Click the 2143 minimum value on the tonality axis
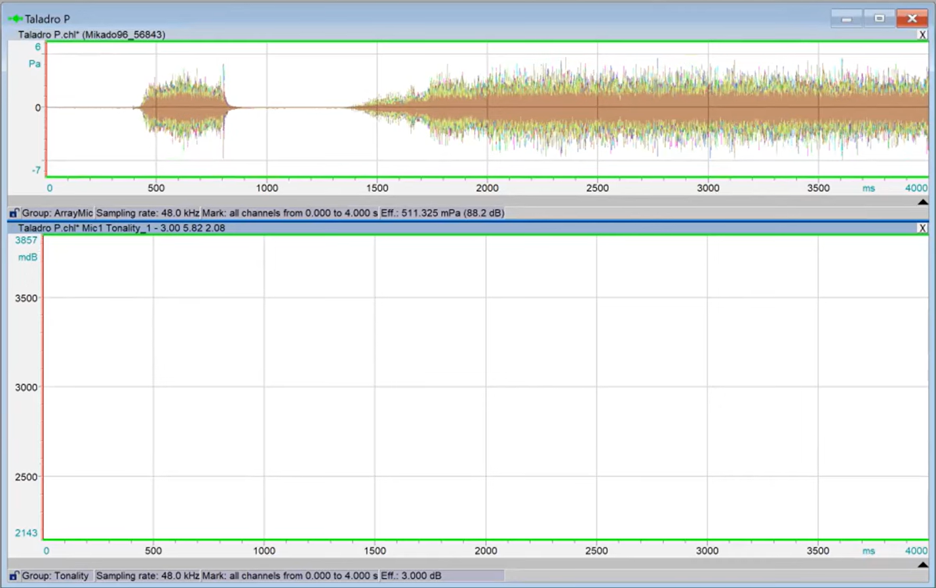The image size is (936, 588). (x=26, y=533)
